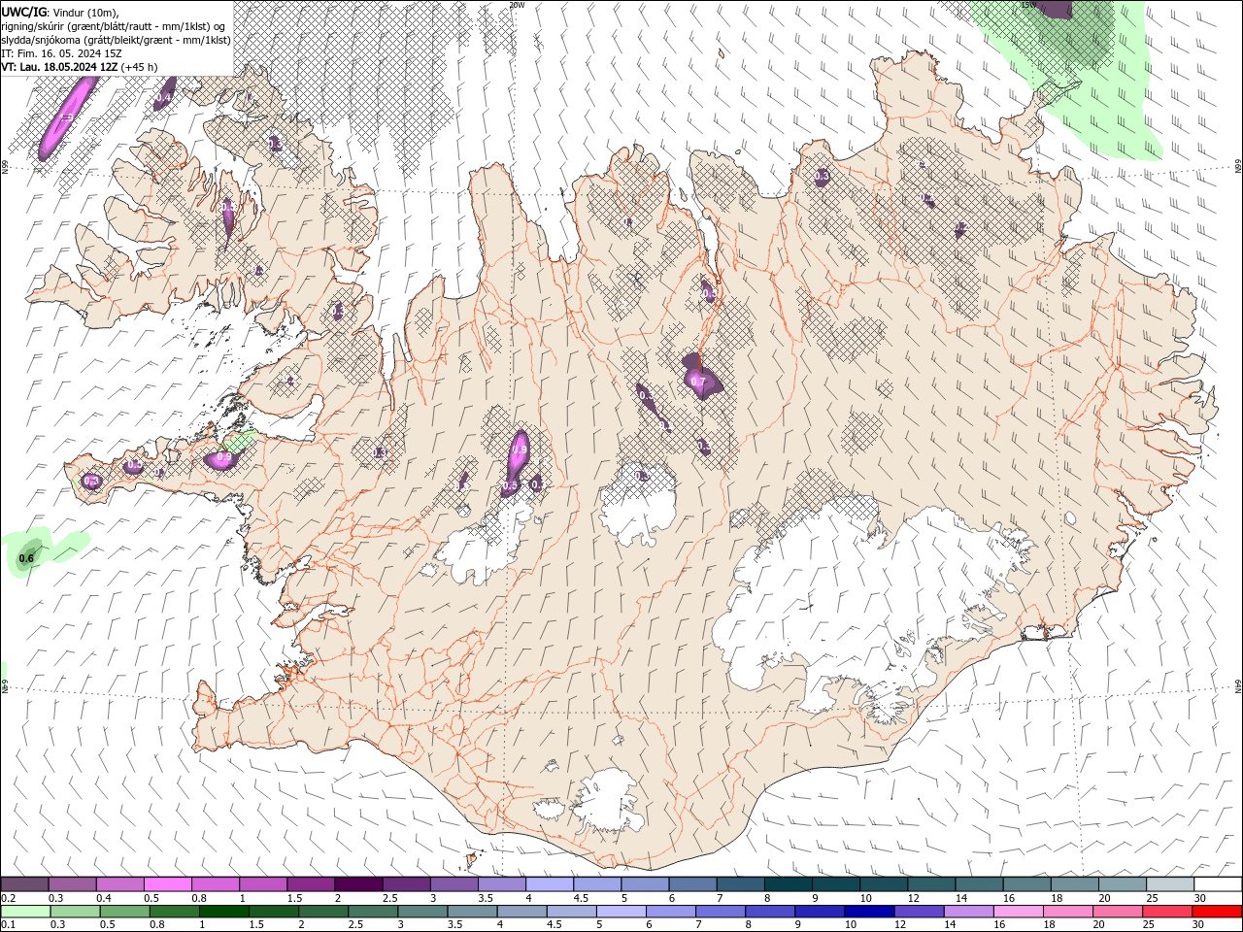Click the darkest purple swatch labeled 2 in upper legend
Image resolution: width=1243 pixels, height=932 pixels.
(357, 884)
